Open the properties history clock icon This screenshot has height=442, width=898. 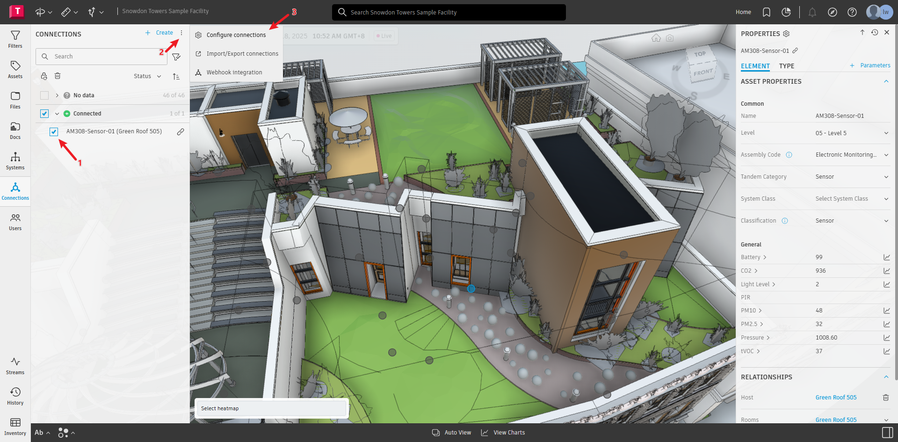pos(875,32)
